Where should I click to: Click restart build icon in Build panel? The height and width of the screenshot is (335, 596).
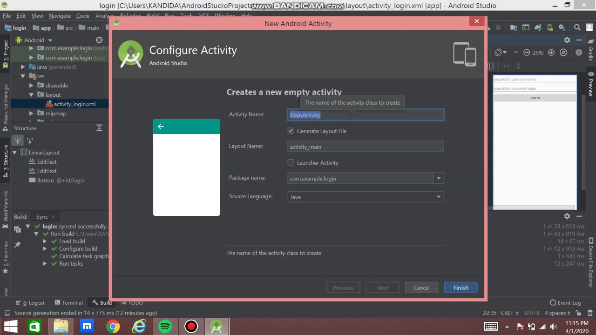coord(17,229)
